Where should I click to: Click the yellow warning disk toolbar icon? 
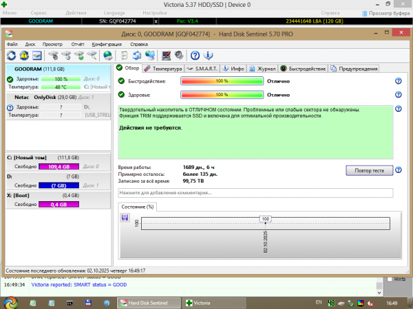tap(24, 56)
